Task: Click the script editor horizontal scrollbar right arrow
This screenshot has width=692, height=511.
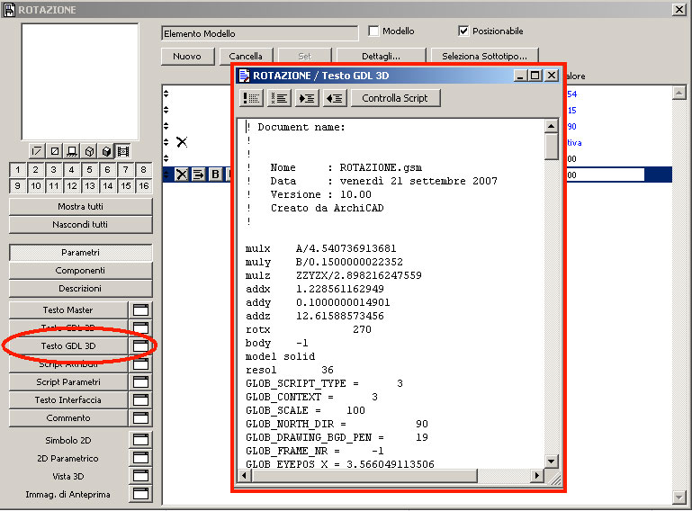Action: click(537, 475)
